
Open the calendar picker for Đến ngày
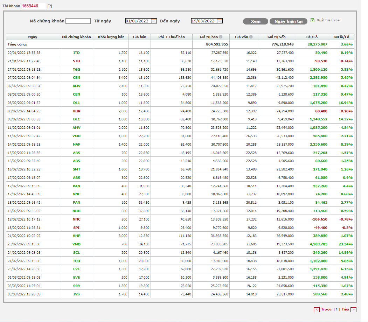[220, 21]
